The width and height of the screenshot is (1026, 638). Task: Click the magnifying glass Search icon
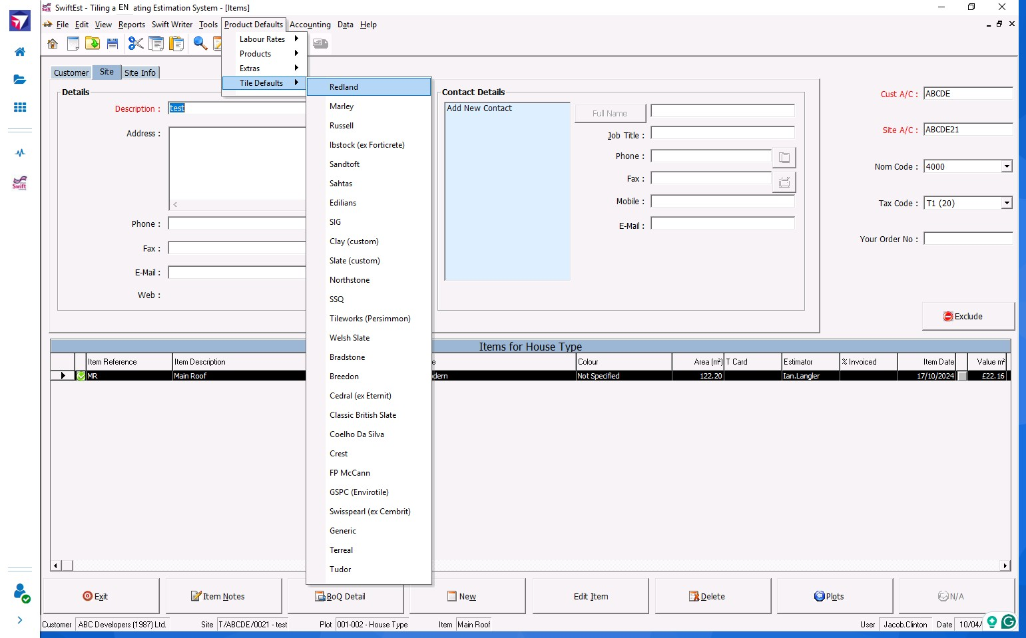[x=200, y=44]
